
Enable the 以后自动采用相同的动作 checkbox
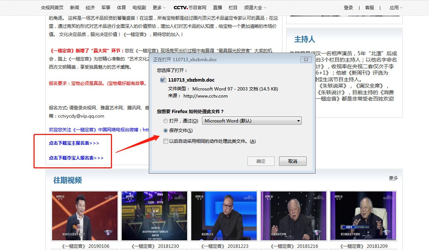(x=166, y=141)
